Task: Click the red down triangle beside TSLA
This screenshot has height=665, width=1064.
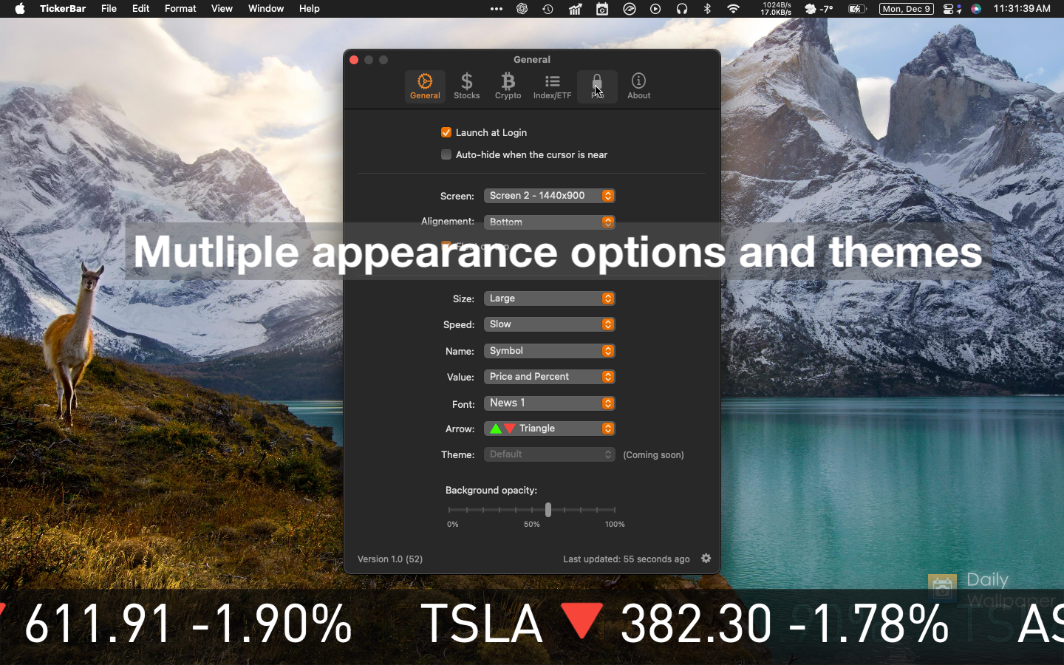Action: (x=582, y=621)
